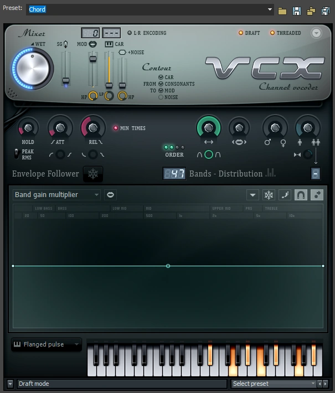The height and width of the screenshot is (393, 335).
Task: Click the CAR keyboard icon
Action: (x=109, y=44)
